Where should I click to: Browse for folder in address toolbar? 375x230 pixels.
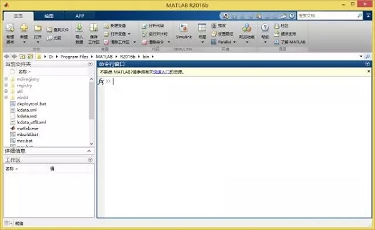pos(31,57)
